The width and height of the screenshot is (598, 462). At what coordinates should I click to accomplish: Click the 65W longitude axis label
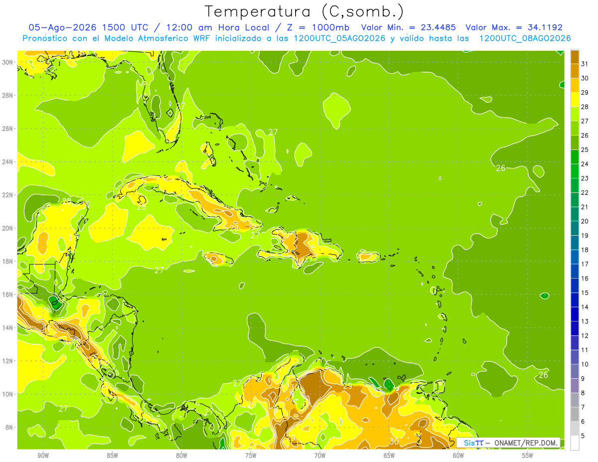pyautogui.click(x=389, y=456)
